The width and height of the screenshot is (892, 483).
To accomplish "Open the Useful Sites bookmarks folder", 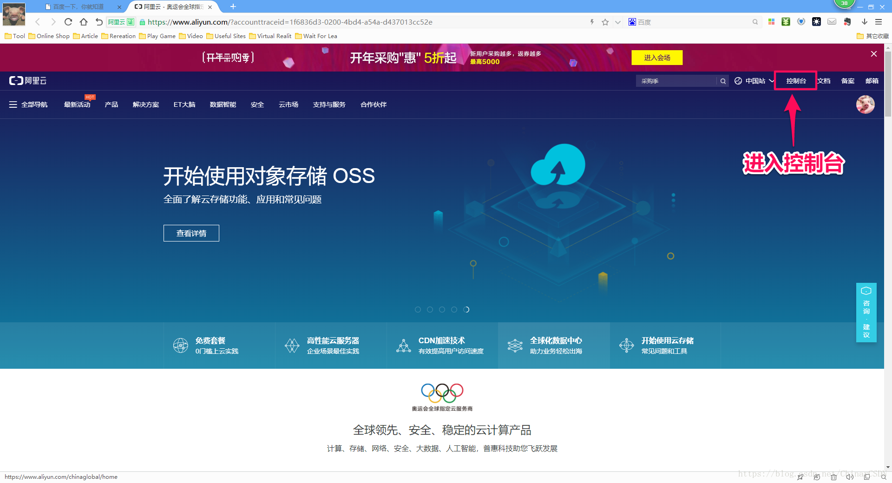I will 226,36.
